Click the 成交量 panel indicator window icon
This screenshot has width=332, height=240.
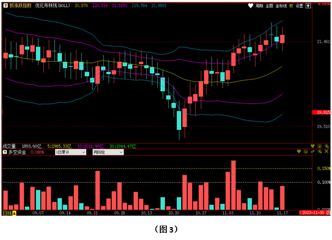tap(320, 146)
